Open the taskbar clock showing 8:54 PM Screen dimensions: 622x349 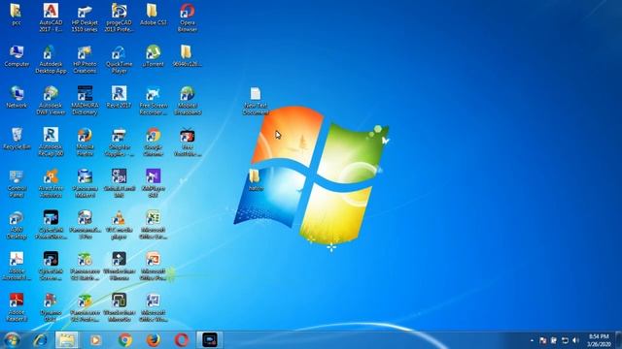click(x=599, y=340)
